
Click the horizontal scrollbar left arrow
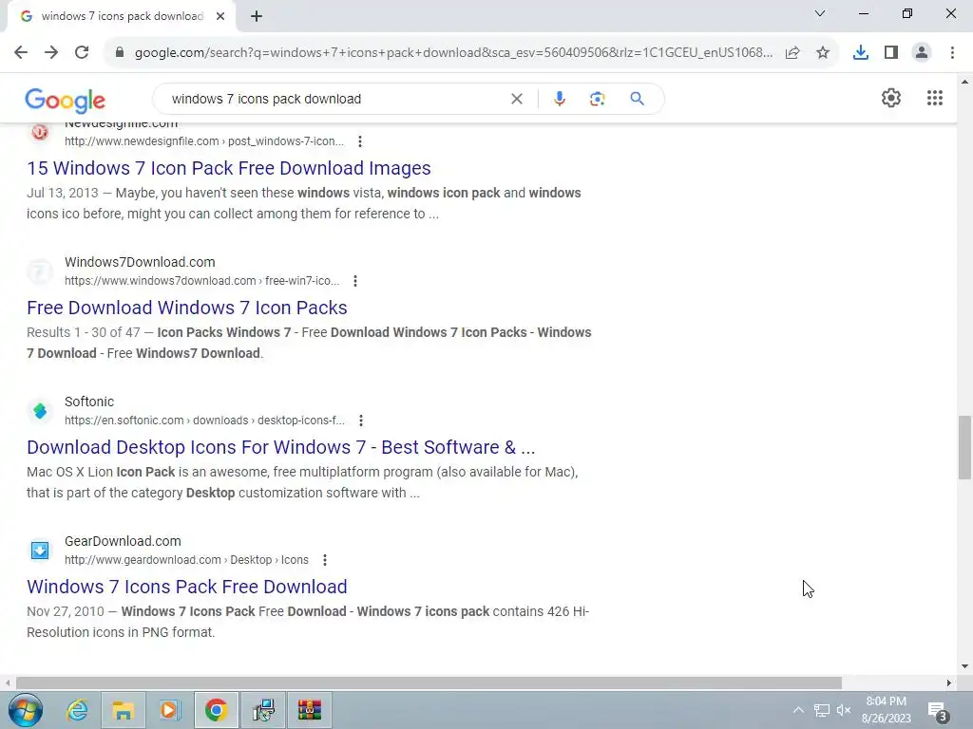click(x=8, y=682)
